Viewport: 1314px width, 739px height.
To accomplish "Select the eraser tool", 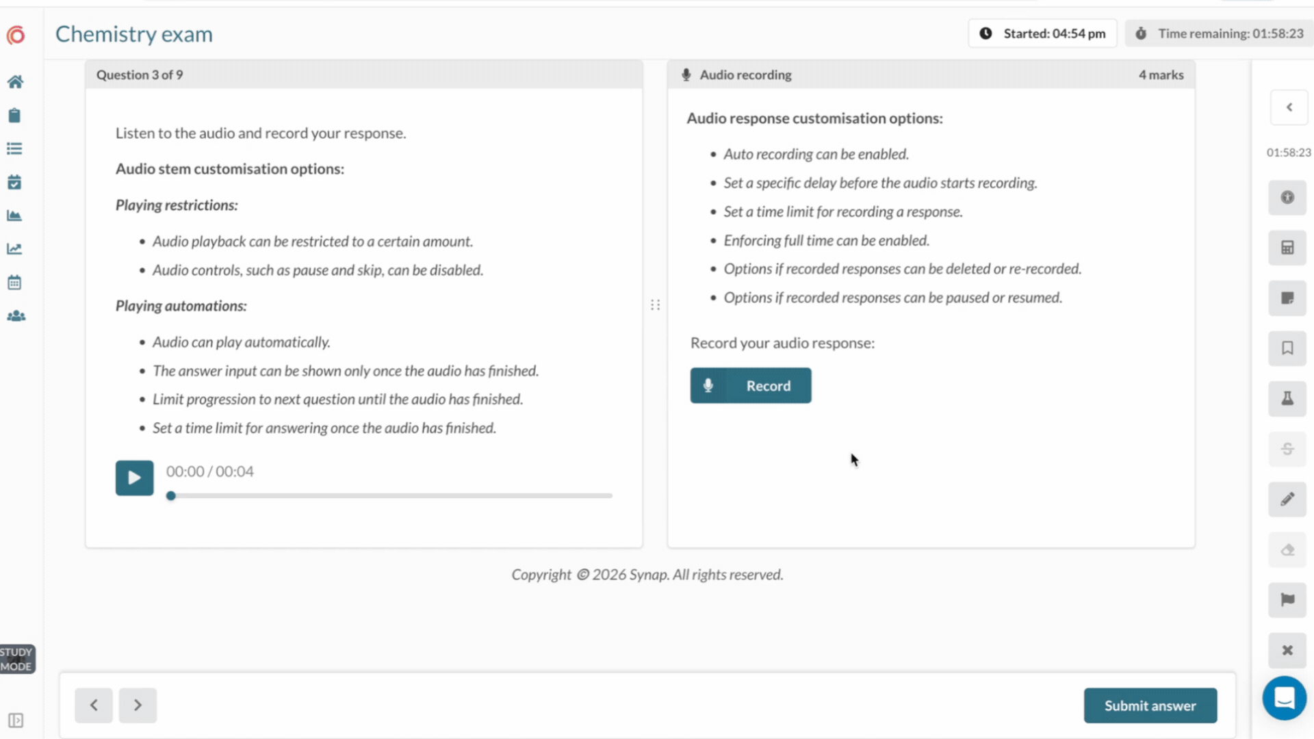I will pyautogui.click(x=1287, y=549).
